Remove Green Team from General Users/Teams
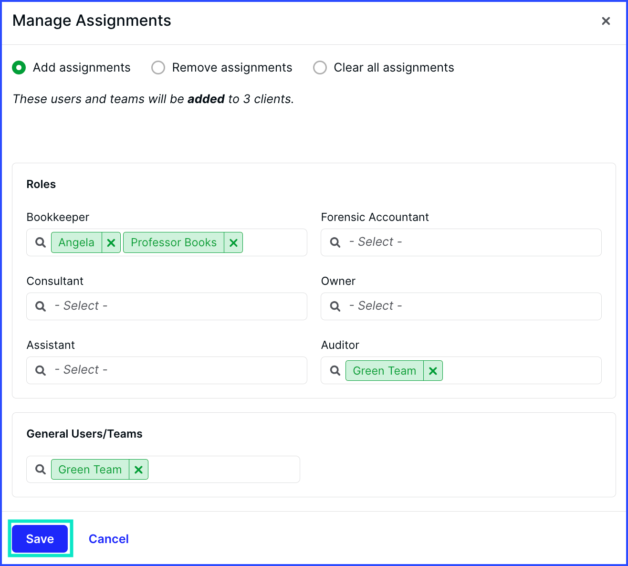The width and height of the screenshot is (628, 566). [138, 470]
